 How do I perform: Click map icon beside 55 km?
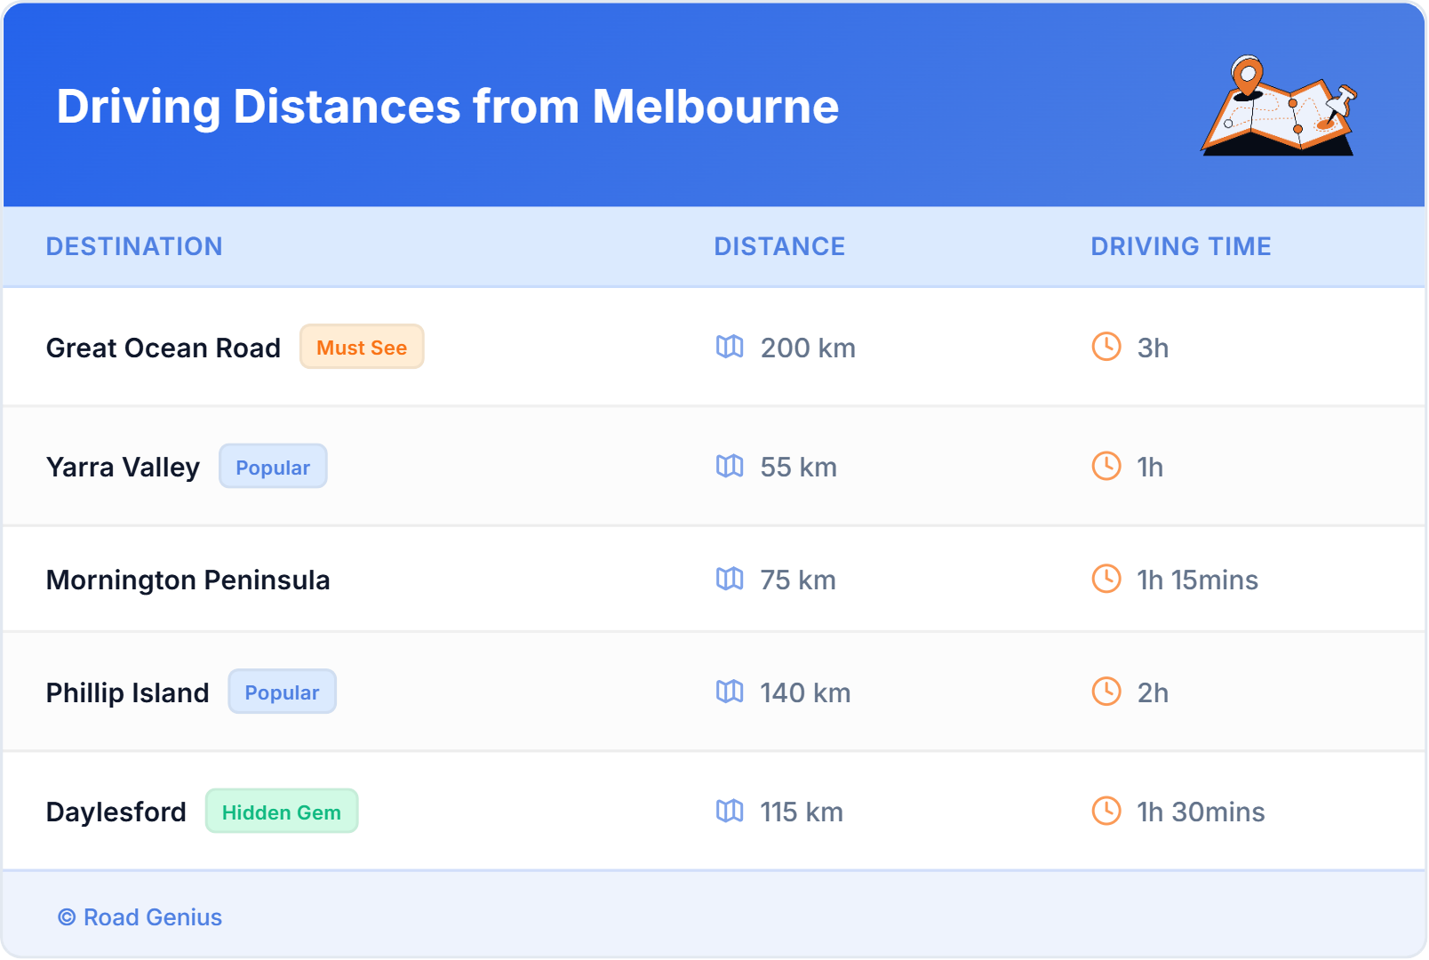coord(730,466)
